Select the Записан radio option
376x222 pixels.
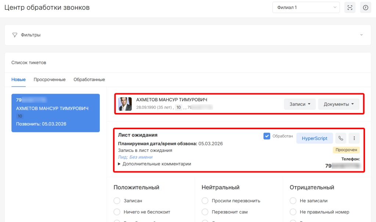click(117, 201)
